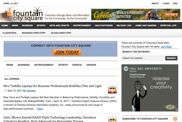Open the Login link
Screen dimensions: 182x122
pos(166,4)
